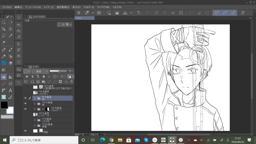
Task: Create a new canvas document
Action: point(109,13)
